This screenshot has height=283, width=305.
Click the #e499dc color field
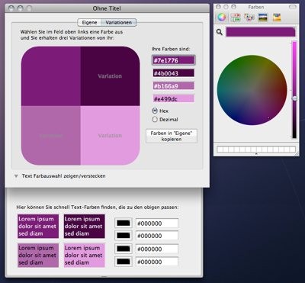click(x=174, y=99)
